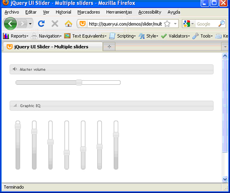Click the magnifying glass search icon
This screenshot has width=230, height=193.
tap(222, 24)
